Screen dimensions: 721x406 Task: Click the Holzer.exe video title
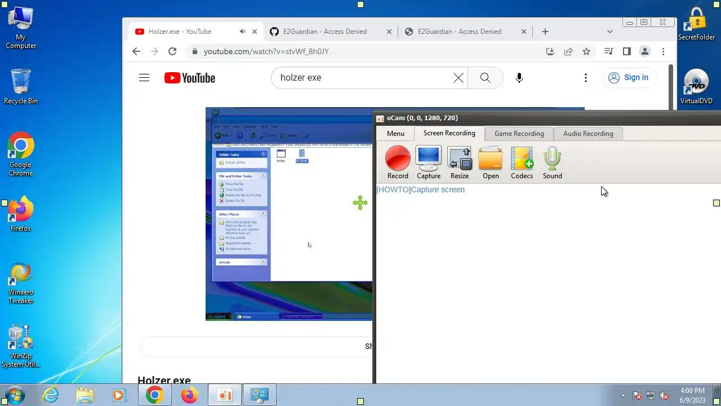pos(164,379)
